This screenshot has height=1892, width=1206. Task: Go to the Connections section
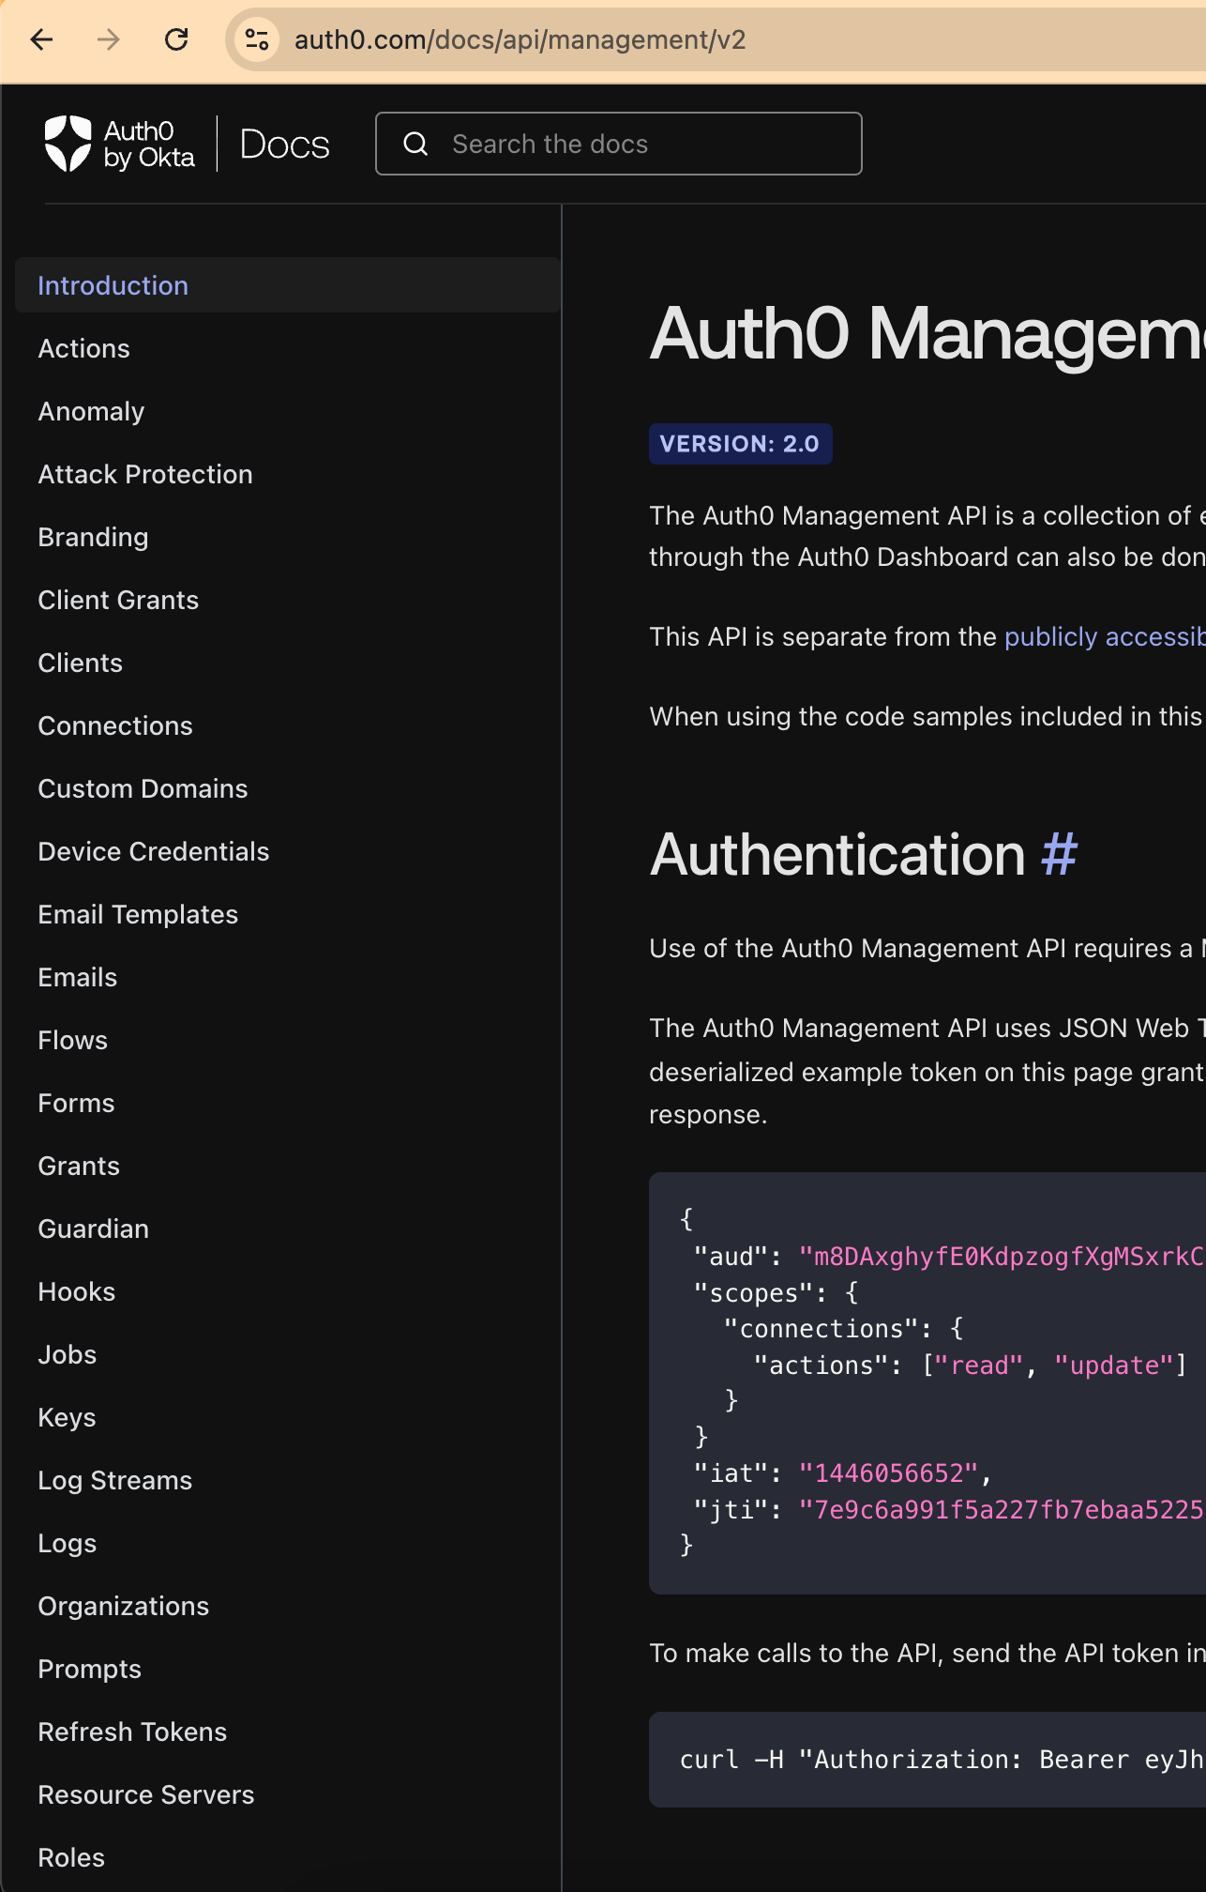(115, 725)
